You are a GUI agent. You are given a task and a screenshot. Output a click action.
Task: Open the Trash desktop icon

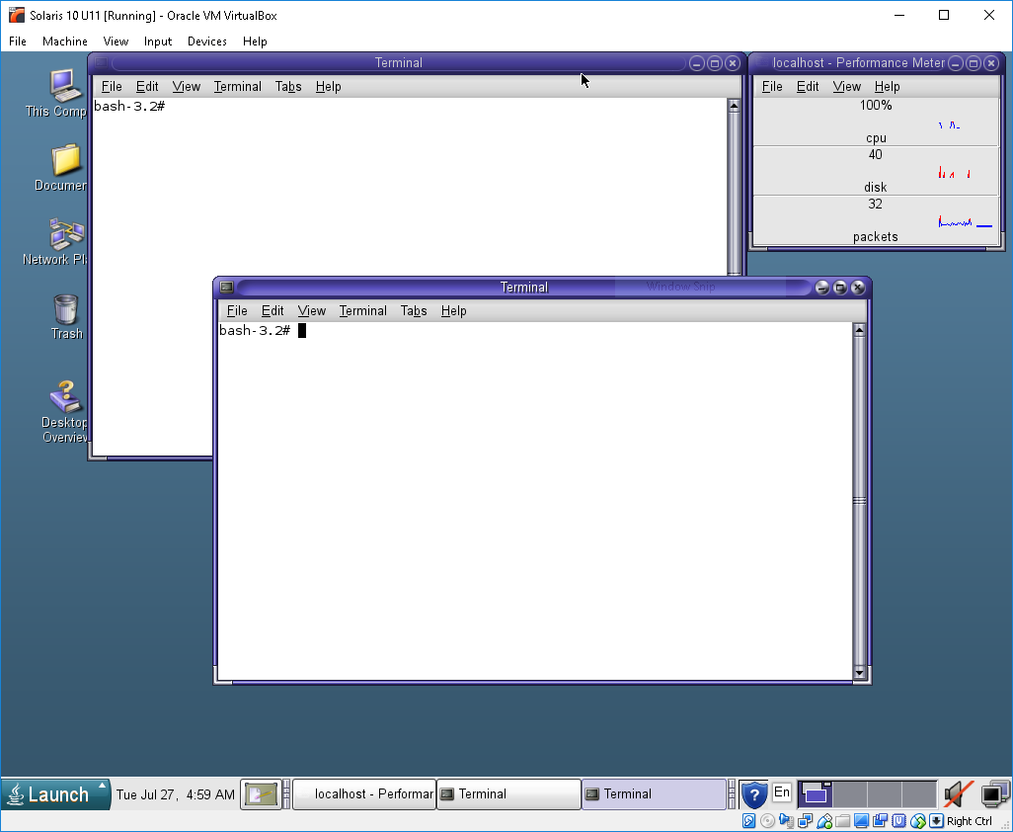tap(66, 317)
